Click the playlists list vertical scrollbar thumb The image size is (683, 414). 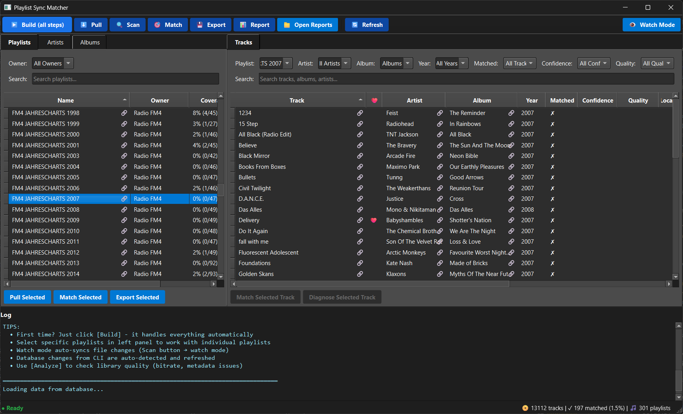[221, 190]
